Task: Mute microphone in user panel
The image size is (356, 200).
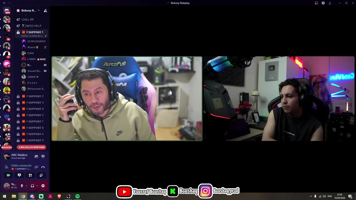Action: click(x=22, y=186)
